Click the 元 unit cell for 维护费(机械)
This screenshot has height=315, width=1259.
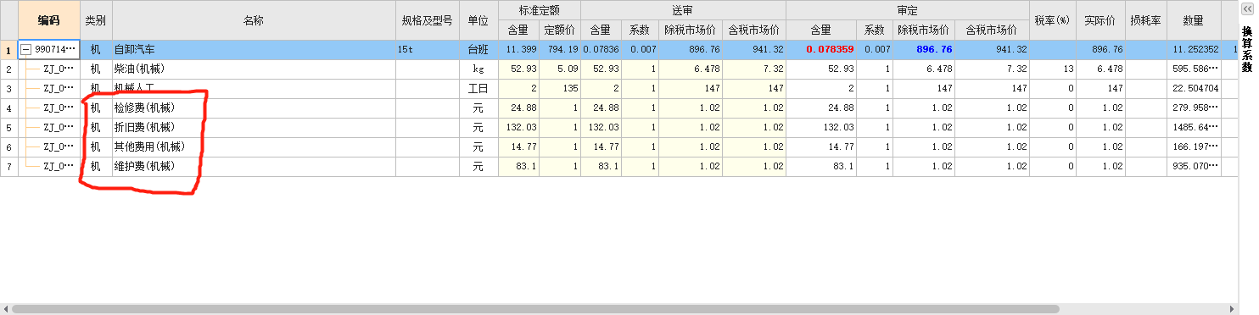[x=478, y=166]
